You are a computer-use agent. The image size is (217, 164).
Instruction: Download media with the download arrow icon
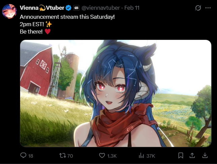coord(205,156)
